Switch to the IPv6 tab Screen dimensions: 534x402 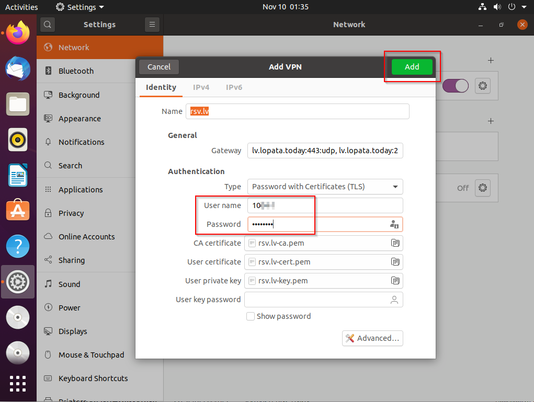[x=234, y=87]
